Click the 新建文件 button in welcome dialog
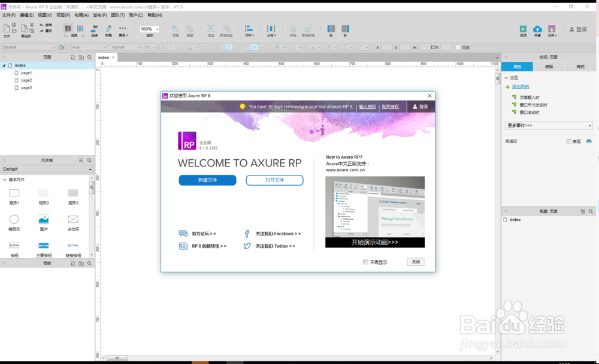The image size is (599, 364). [x=207, y=180]
